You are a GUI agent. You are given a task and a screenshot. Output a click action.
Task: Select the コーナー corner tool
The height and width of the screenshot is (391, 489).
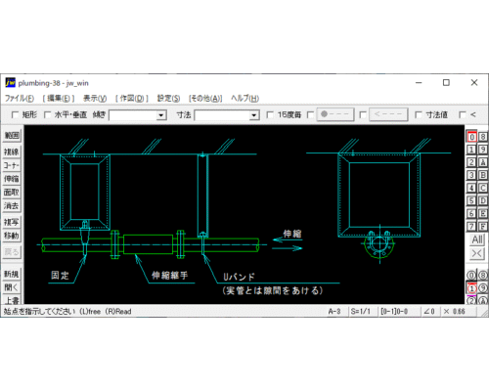click(12, 165)
